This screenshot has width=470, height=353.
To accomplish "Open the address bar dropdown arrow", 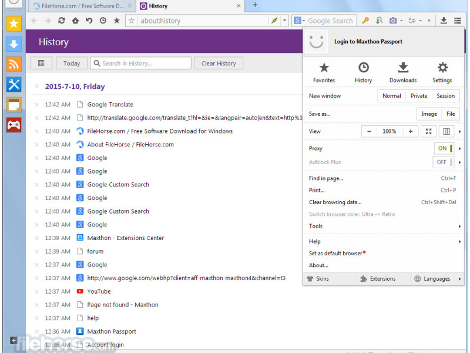I will [x=284, y=21].
